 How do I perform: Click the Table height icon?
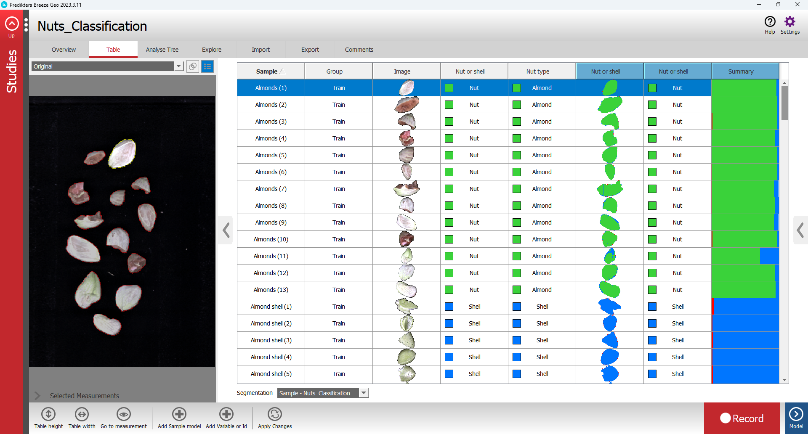coord(48,414)
